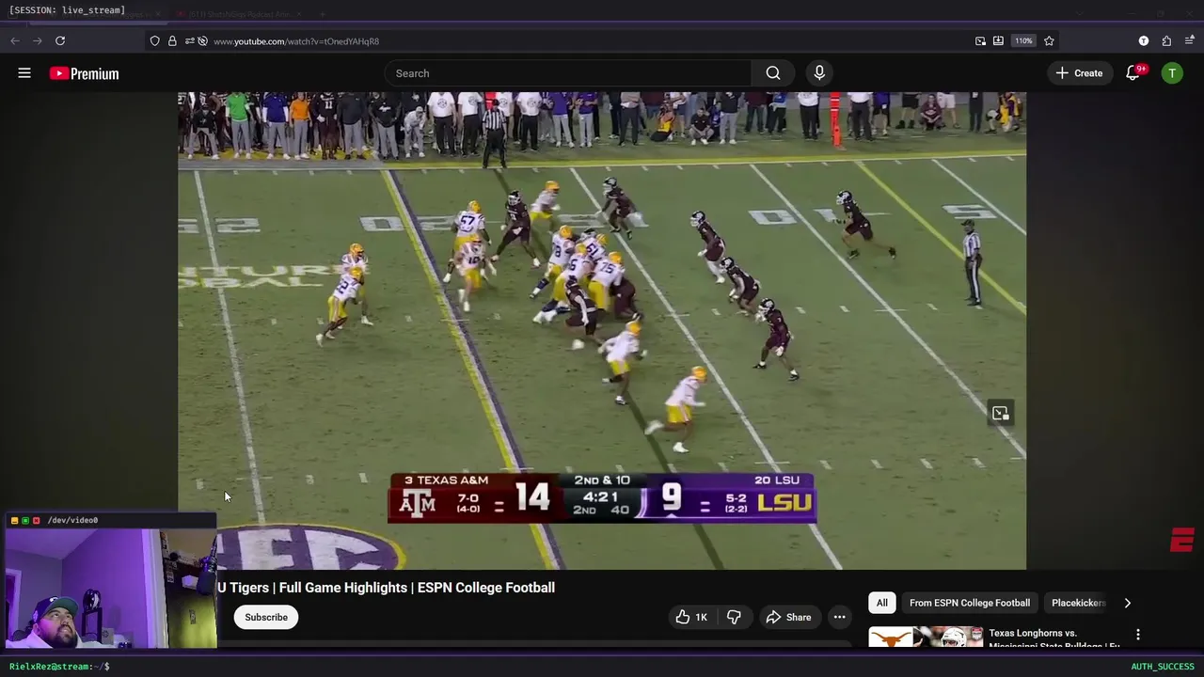Show more filter chips with the right chevron
Screen dimensions: 1204x677
[1127, 603]
